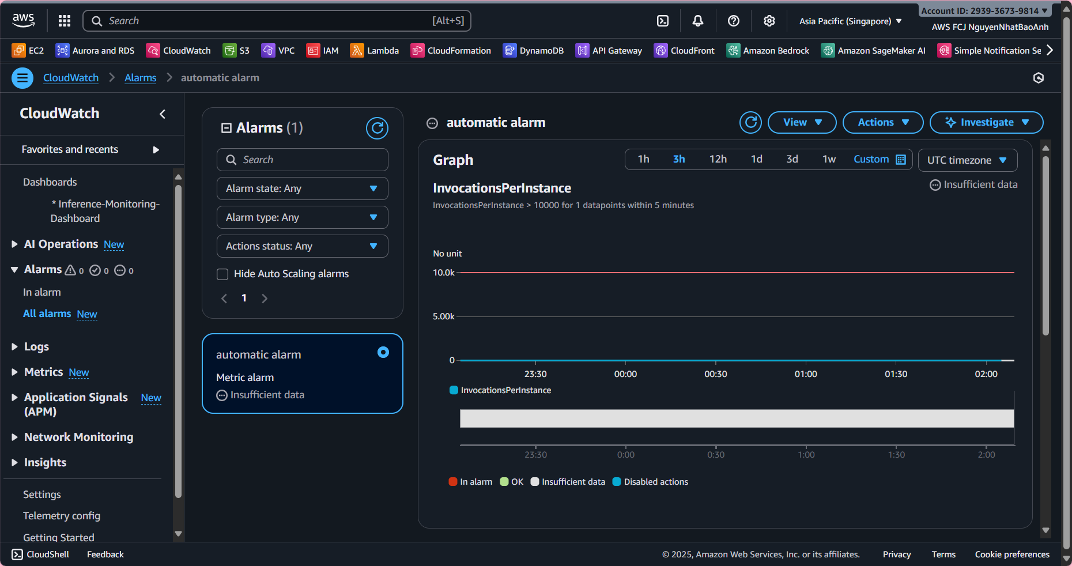Collapse the Alarms nav section

15,270
